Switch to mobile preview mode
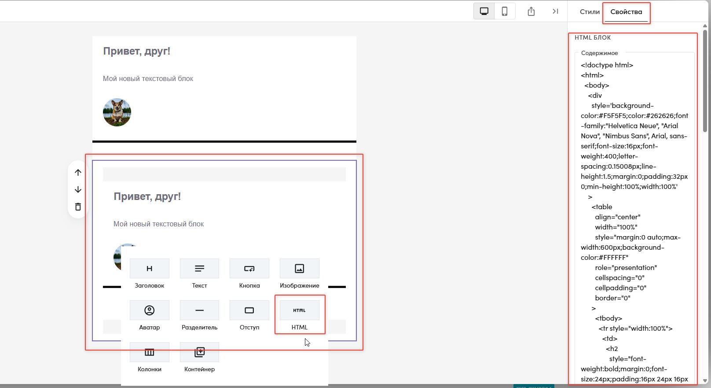The width and height of the screenshot is (711, 388). tap(505, 11)
